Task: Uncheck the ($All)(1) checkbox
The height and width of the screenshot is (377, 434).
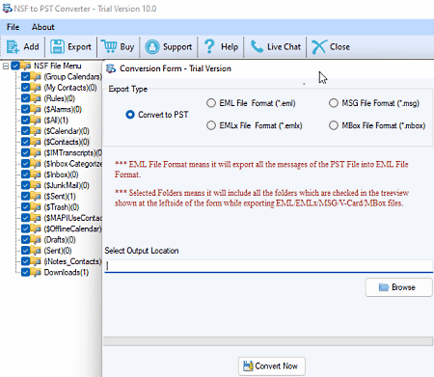Action: pos(25,121)
